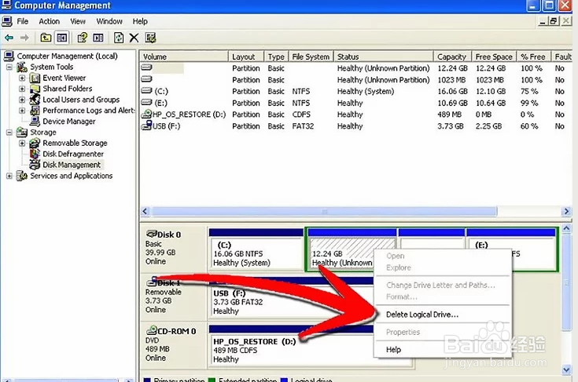This screenshot has height=382, width=578.
Task: Sort by the Type column header
Action: [276, 56]
